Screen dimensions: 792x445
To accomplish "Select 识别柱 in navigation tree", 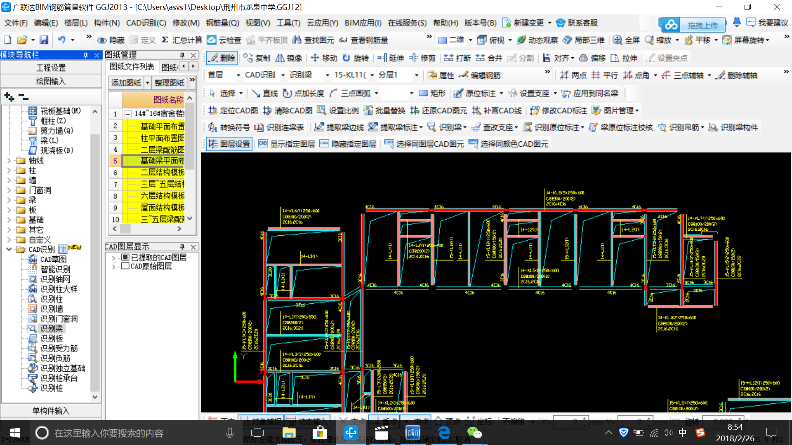I will 52,299.
